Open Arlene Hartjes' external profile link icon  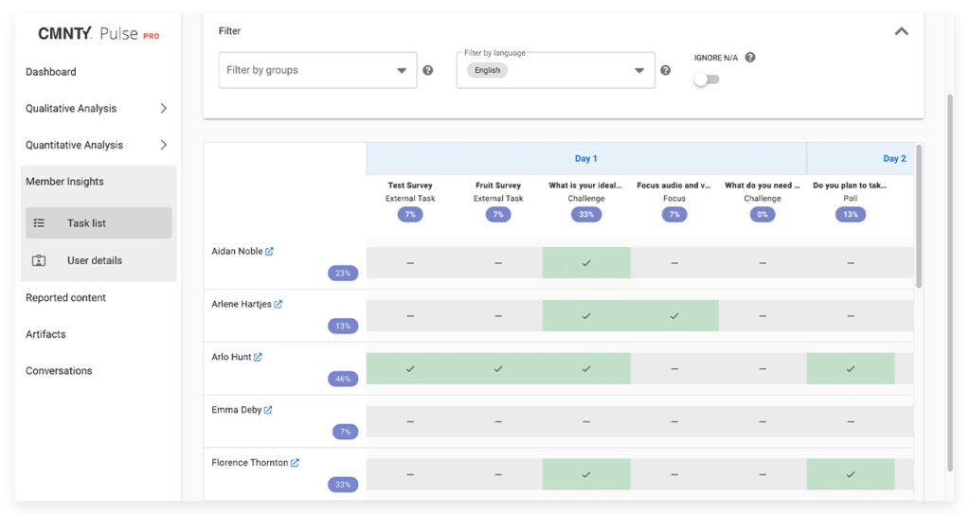pyautogui.click(x=278, y=304)
